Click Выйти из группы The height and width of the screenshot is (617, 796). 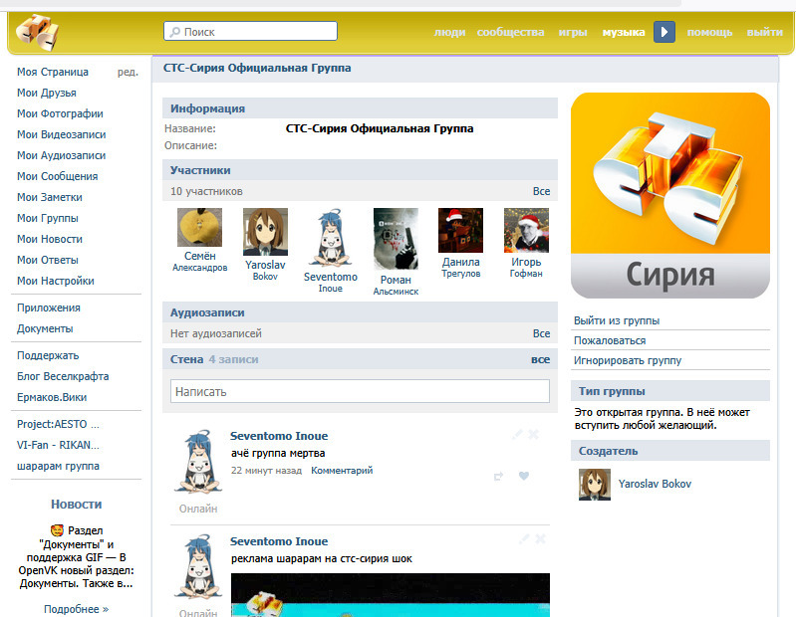pyautogui.click(x=617, y=320)
